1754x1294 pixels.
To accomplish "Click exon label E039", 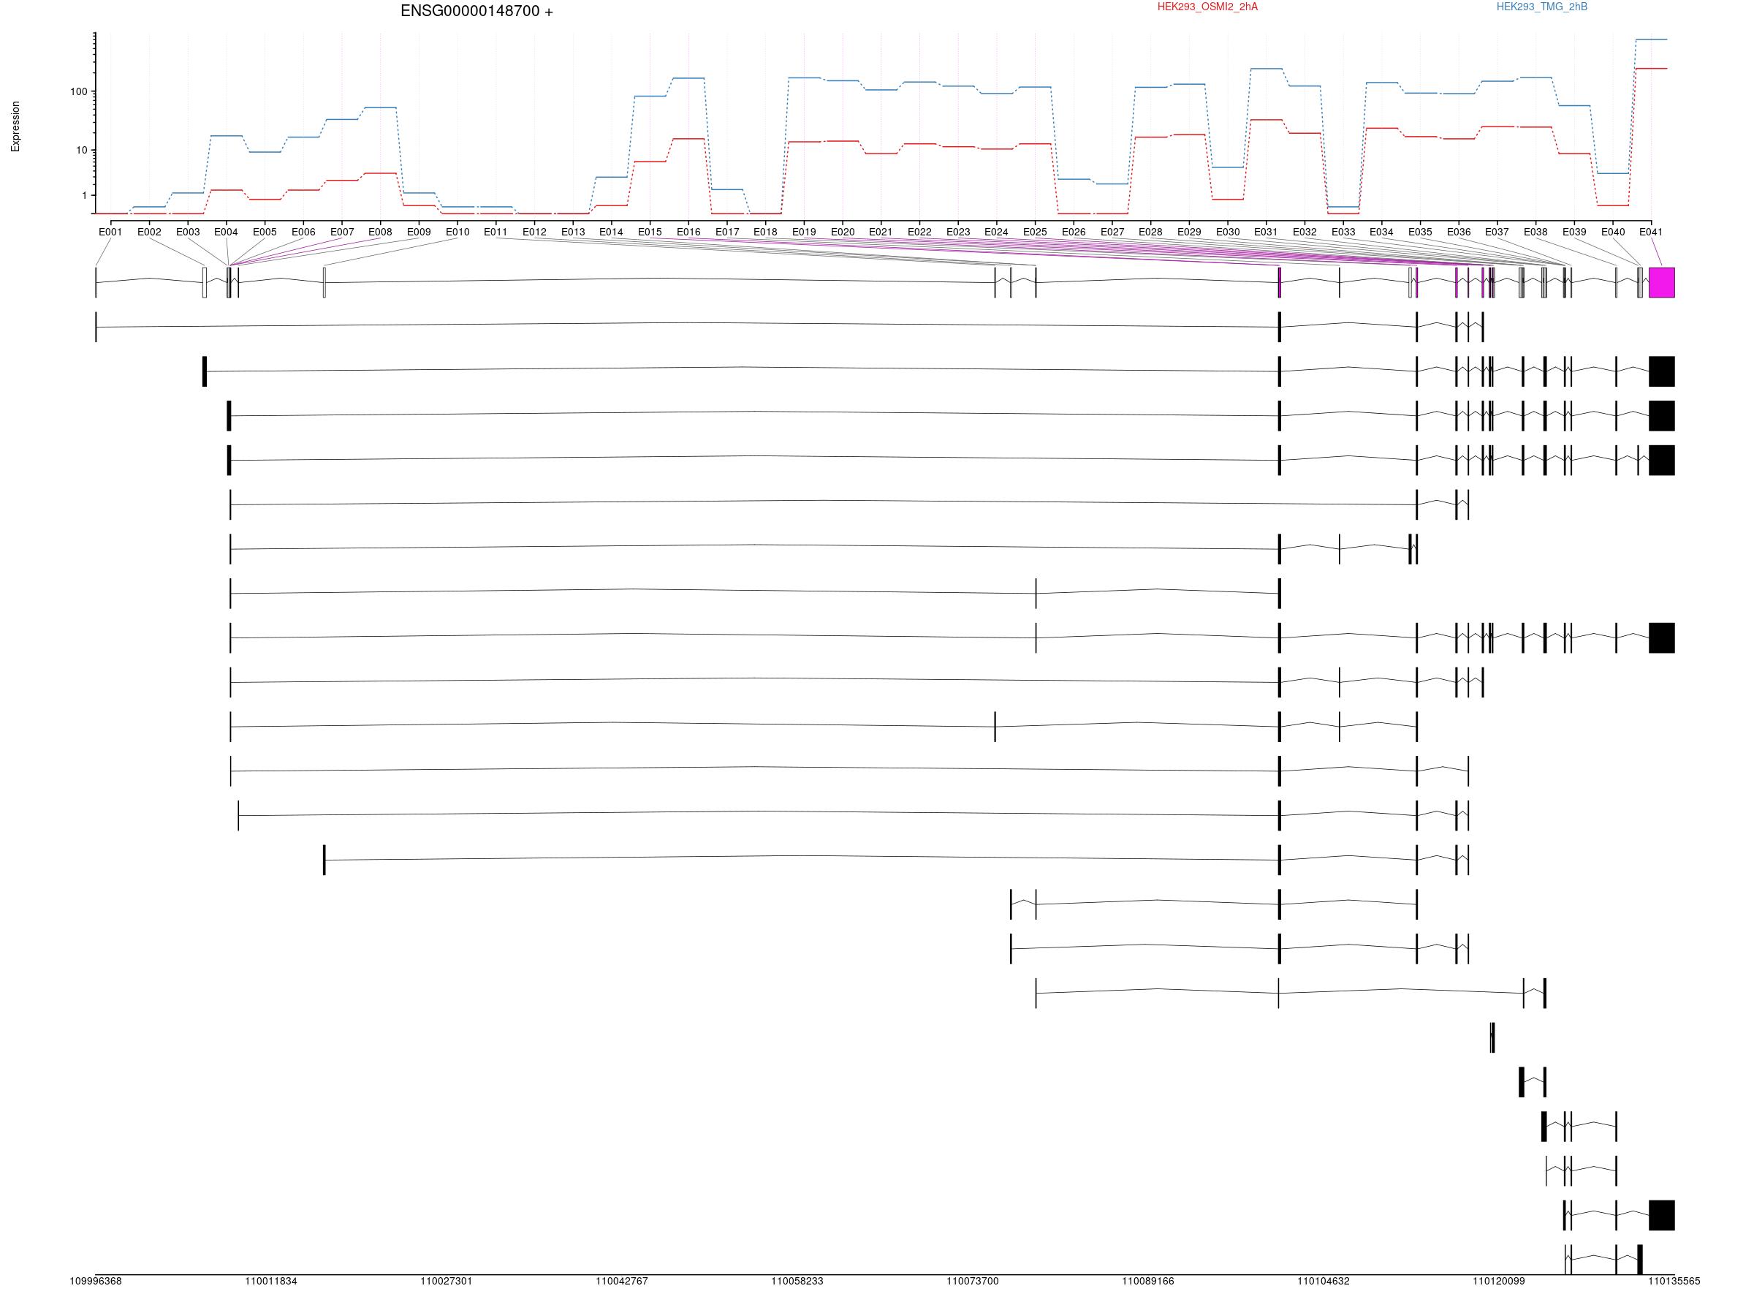I will [1575, 232].
